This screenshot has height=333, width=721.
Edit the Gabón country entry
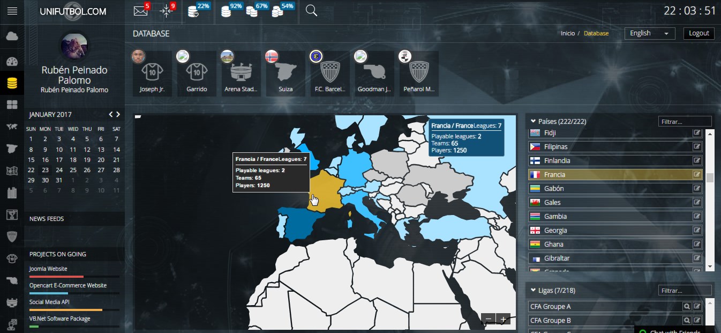[x=697, y=188]
